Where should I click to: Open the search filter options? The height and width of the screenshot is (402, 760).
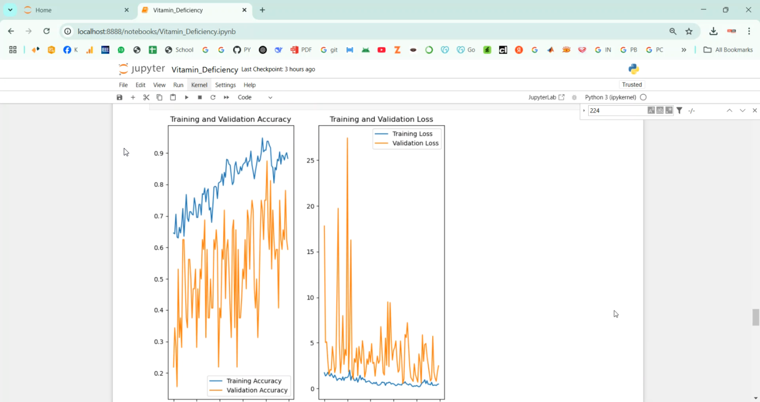point(679,110)
